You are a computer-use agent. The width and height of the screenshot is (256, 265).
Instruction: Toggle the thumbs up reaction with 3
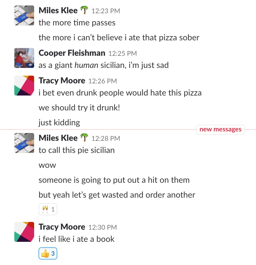pos(48,253)
